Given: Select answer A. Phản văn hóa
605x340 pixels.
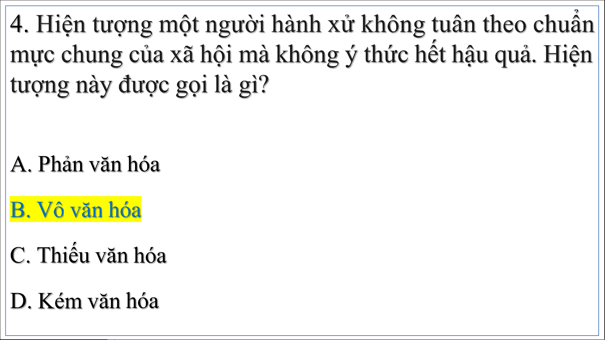Looking at the screenshot, I should (85, 164).
